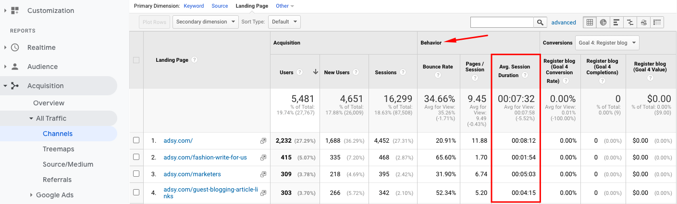Check the adsy.com/marketers row checkbox
This screenshot has height=204, width=677.
(x=136, y=173)
